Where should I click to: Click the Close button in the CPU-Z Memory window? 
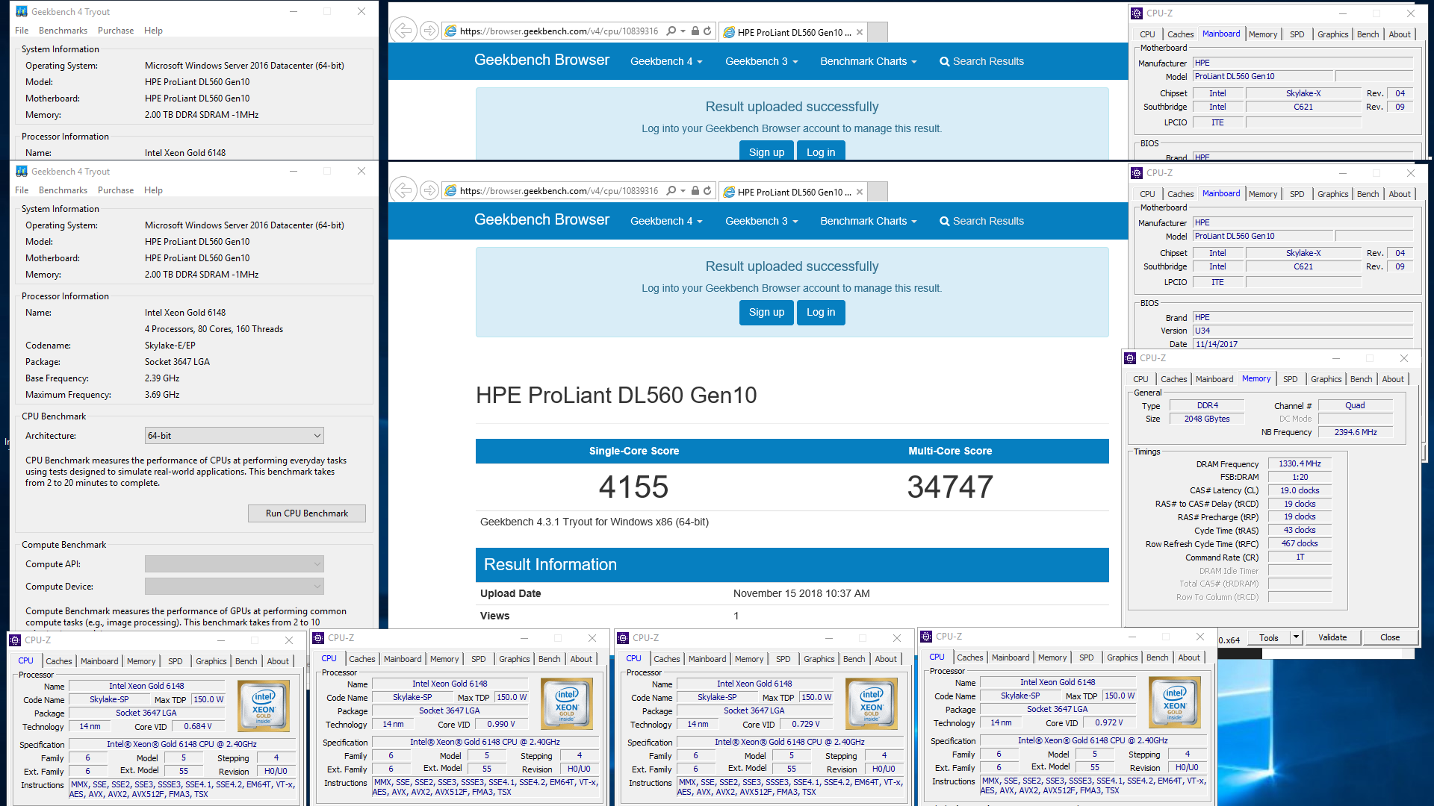[1390, 637]
